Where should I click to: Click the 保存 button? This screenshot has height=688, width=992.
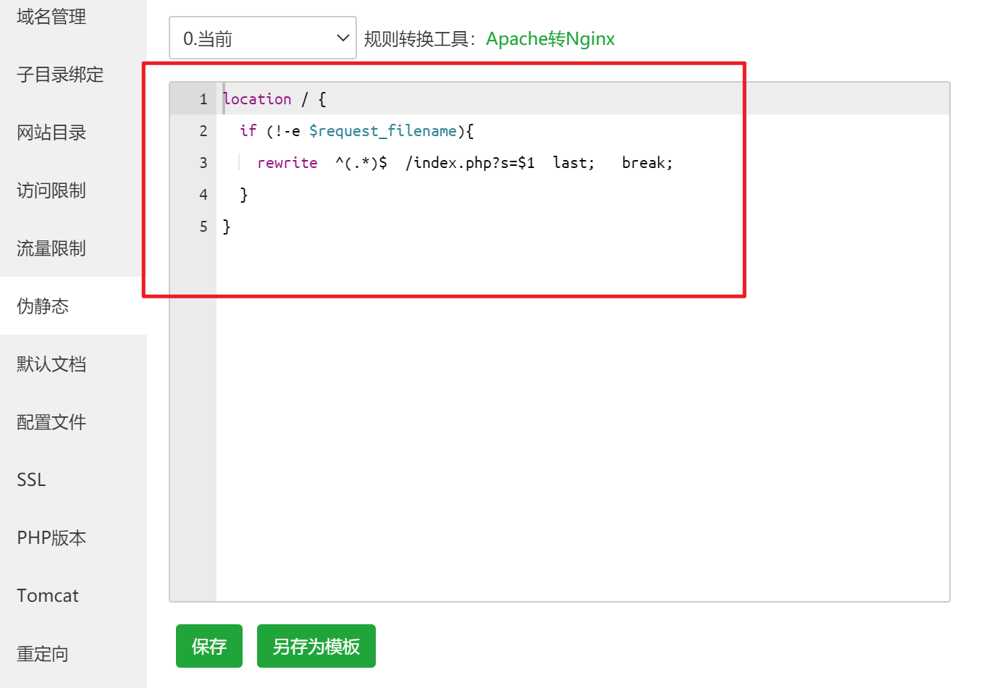[x=209, y=646]
